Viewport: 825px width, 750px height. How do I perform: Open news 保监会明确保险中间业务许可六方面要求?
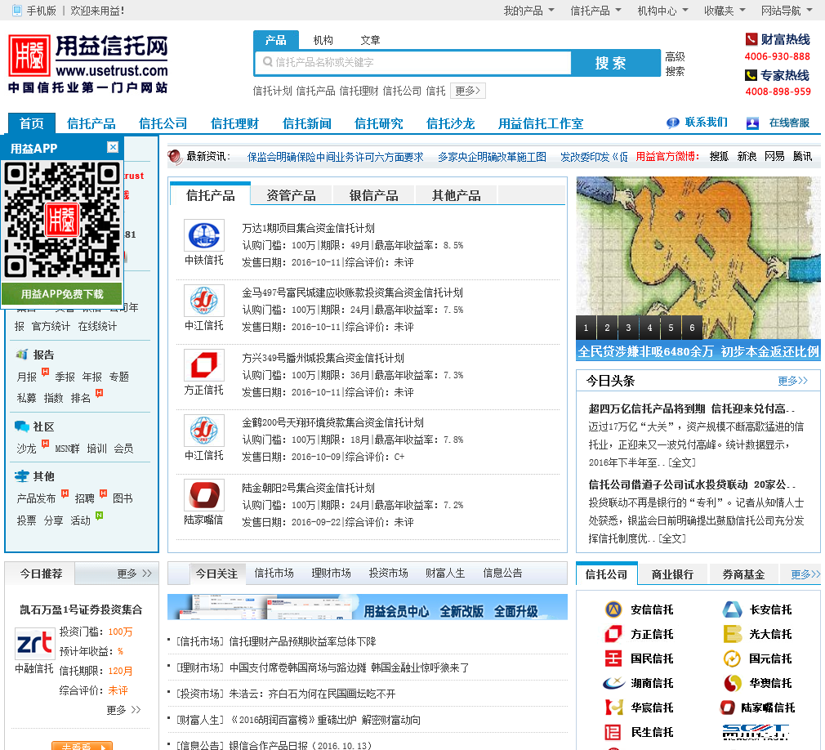point(335,157)
